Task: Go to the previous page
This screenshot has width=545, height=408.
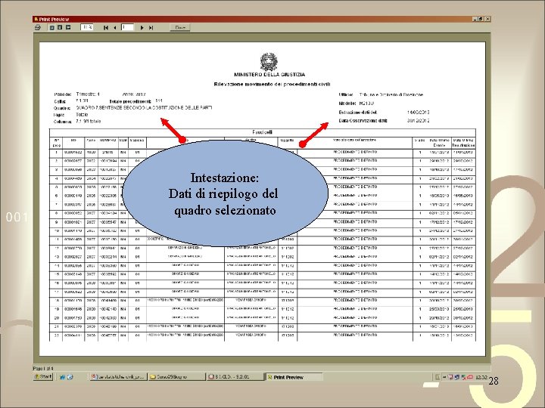Action: pos(115,28)
